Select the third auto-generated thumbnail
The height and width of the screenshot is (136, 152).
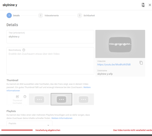click(x=84, y=99)
